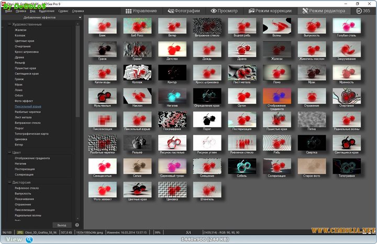377x244 pixels.
Task: Select Пиксельный взрыв in the effects list
Action: [x=28, y=106]
